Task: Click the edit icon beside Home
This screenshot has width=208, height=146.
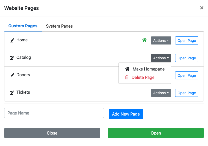Action: (12, 40)
